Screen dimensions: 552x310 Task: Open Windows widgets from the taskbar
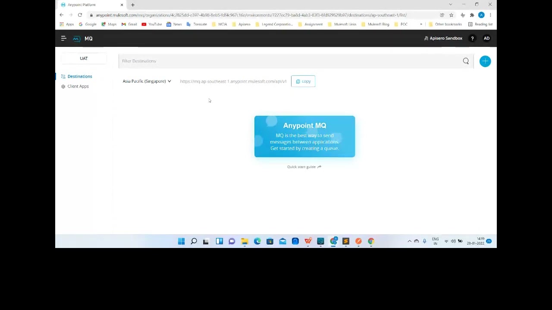(x=219, y=241)
